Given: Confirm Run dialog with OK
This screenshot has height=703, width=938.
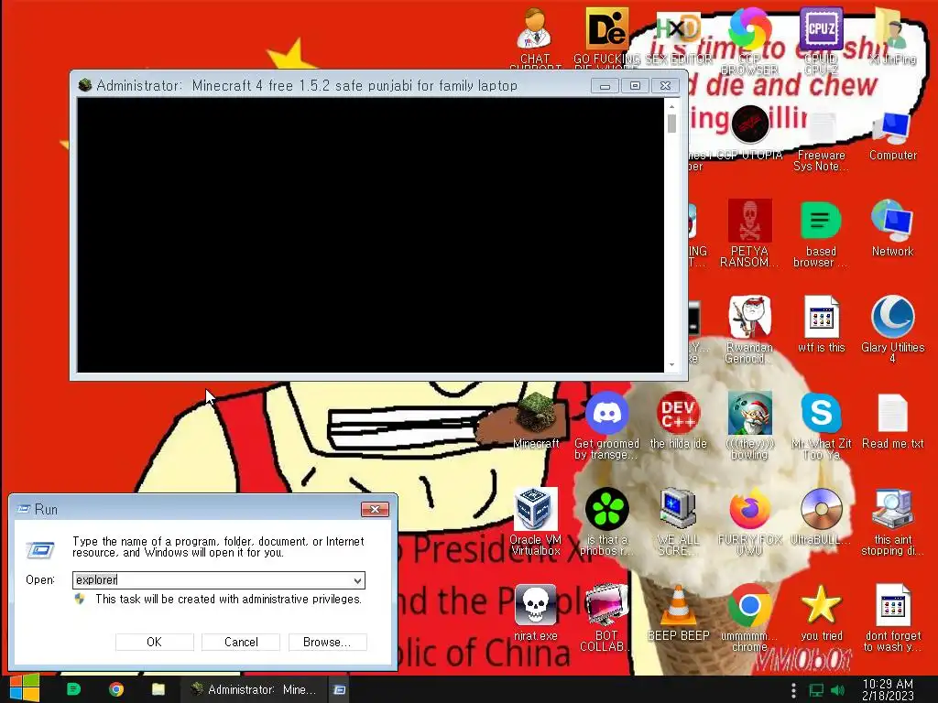Looking at the screenshot, I should pos(154,642).
